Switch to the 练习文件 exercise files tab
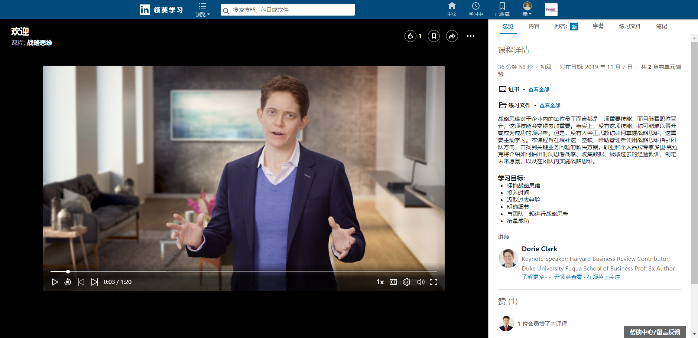This screenshot has height=338, width=698. point(630,26)
